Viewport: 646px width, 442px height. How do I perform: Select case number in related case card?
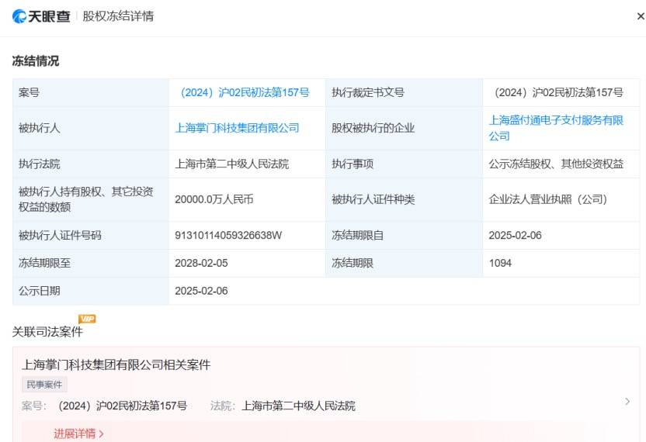123,406
